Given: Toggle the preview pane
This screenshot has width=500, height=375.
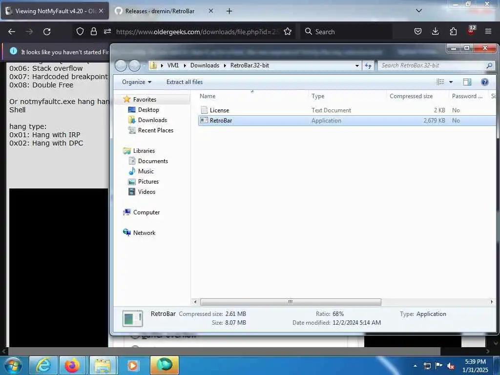Looking at the screenshot, I should pyautogui.click(x=467, y=82).
